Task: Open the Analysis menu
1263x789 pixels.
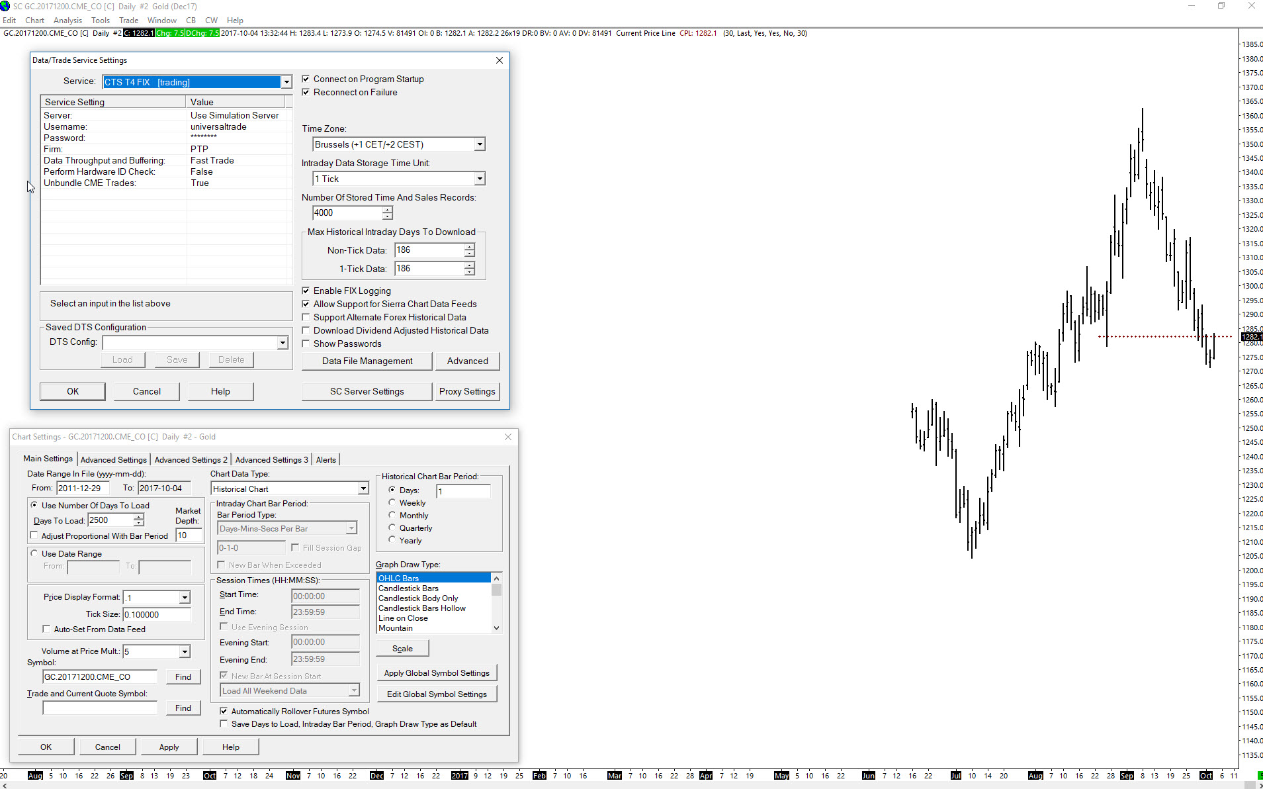Action: pos(67,21)
